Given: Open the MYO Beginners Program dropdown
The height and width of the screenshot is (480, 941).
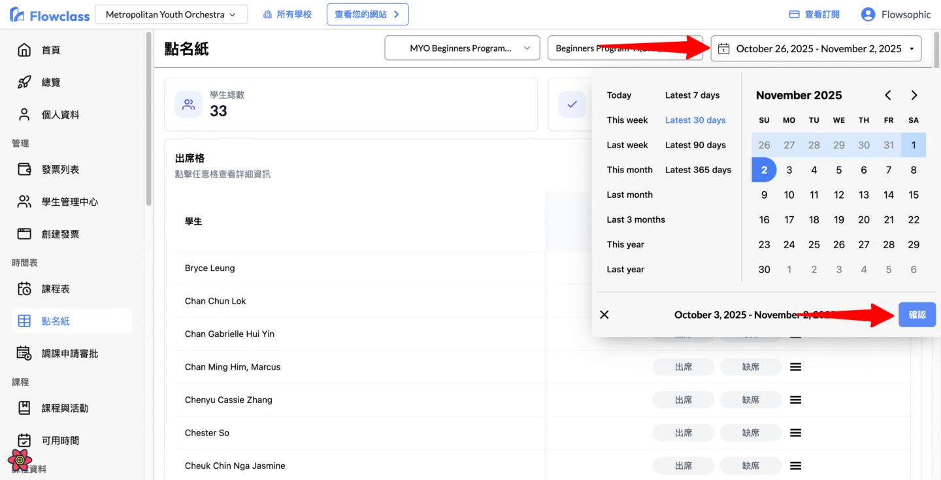Looking at the screenshot, I should (462, 48).
